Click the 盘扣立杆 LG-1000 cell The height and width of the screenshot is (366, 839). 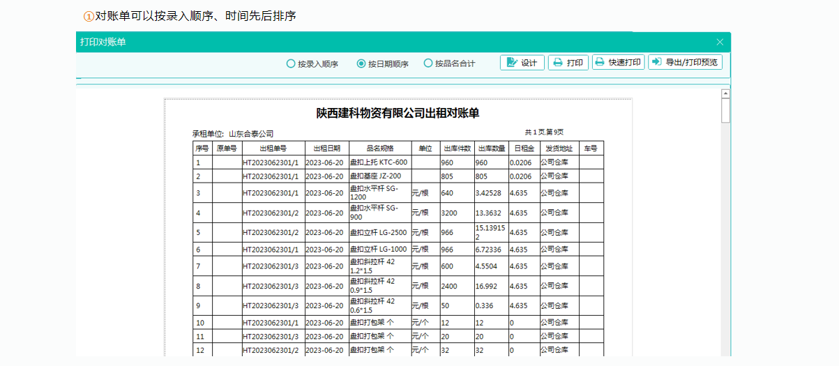(x=379, y=249)
